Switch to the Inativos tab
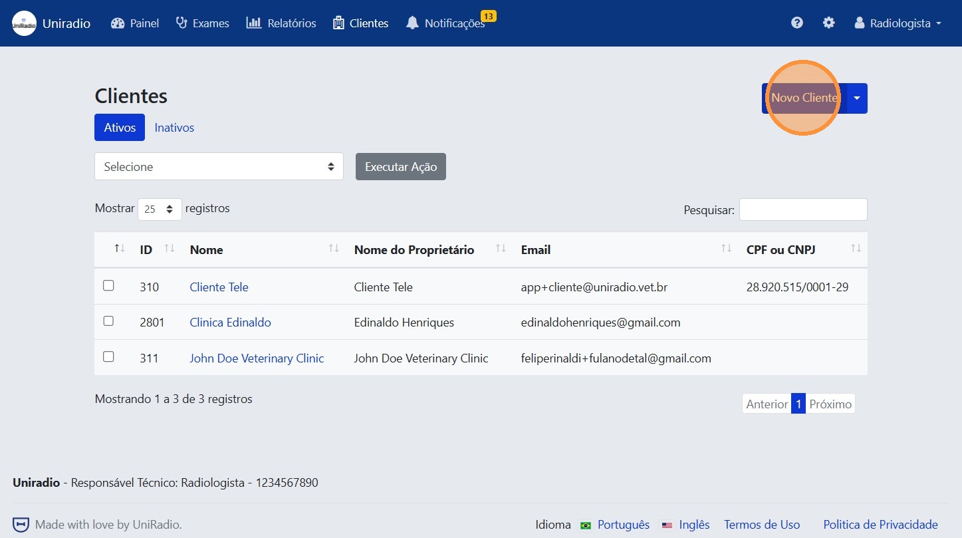This screenshot has height=538, width=962. click(x=174, y=127)
